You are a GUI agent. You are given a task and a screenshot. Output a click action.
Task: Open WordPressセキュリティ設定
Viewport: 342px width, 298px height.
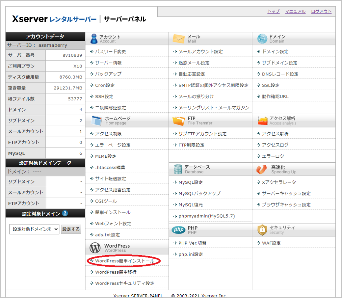pyautogui.click(x=125, y=283)
